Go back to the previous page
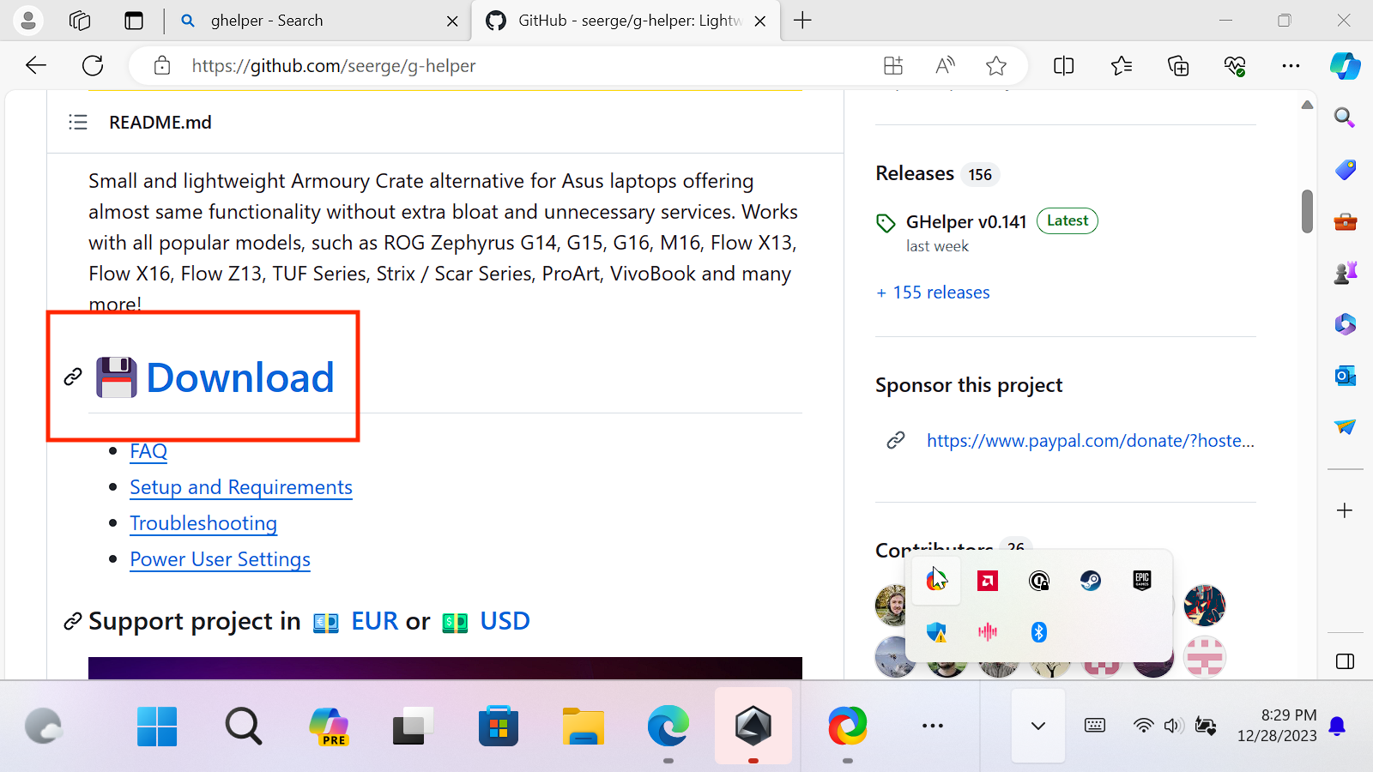 (x=36, y=66)
